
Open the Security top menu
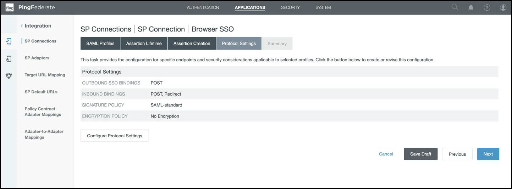pos(290,7)
